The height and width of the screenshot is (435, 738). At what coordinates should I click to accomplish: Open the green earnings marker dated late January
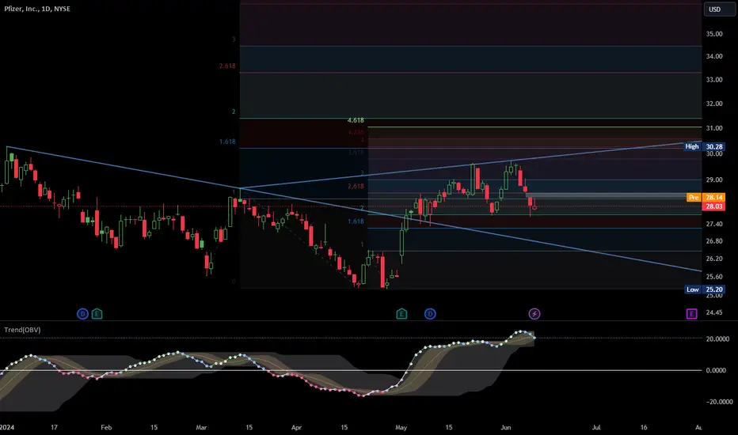[x=97, y=314]
